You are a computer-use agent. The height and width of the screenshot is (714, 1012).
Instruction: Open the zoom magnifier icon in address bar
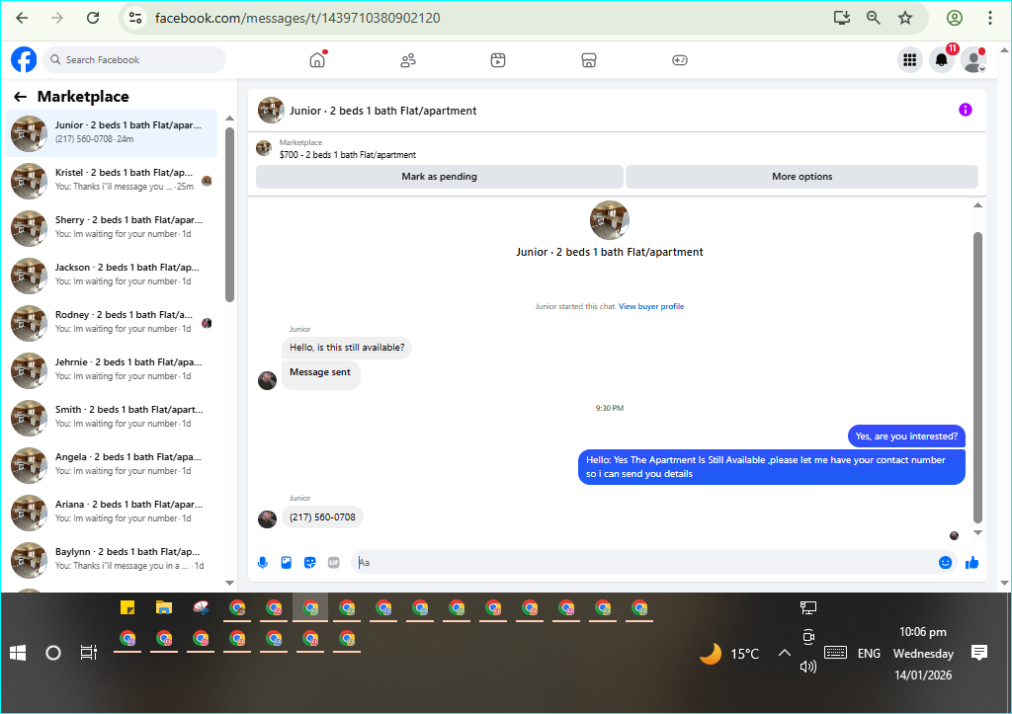[x=874, y=18]
